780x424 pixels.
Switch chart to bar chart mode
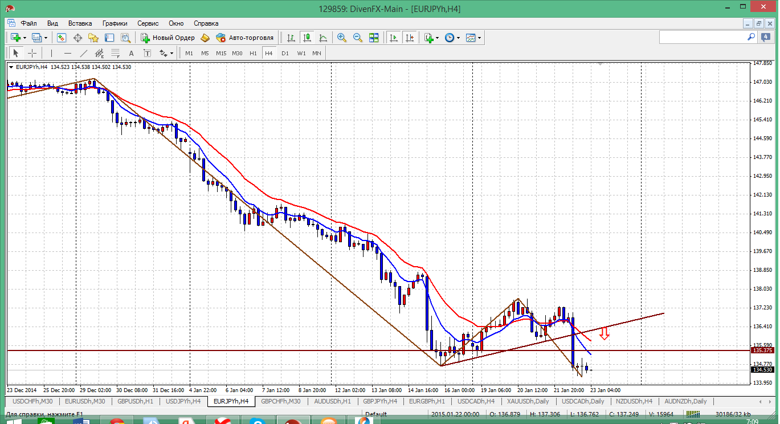(291, 38)
